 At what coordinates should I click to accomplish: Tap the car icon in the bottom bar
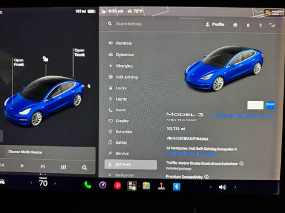pyautogui.click(x=2, y=182)
